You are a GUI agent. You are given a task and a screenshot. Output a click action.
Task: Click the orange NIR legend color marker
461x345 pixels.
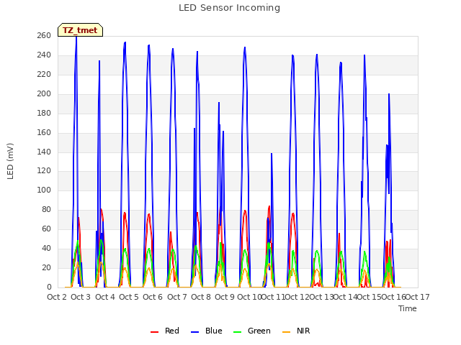(286, 332)
